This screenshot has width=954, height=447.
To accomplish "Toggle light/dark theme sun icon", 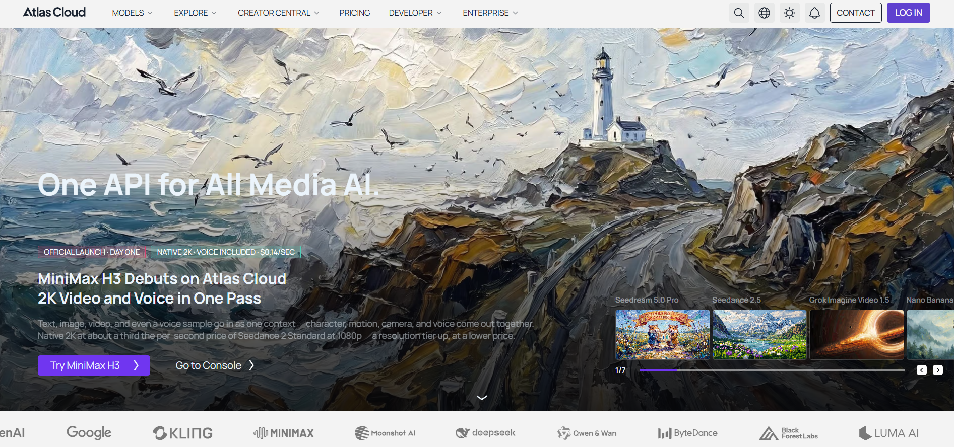I will [789, 13].
